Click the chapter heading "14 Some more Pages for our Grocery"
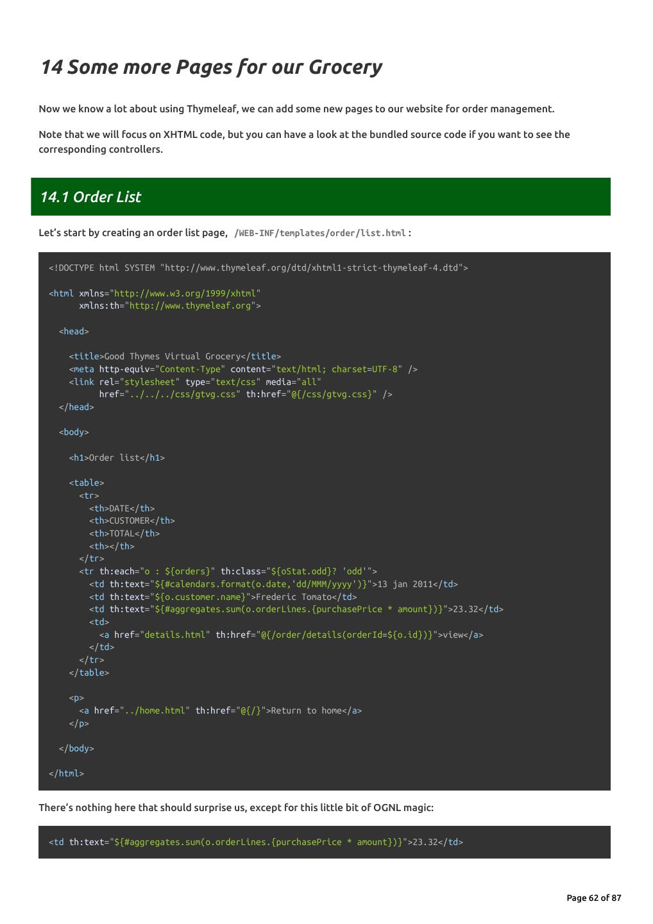653x924 pixels. click(x=211, y=67)
